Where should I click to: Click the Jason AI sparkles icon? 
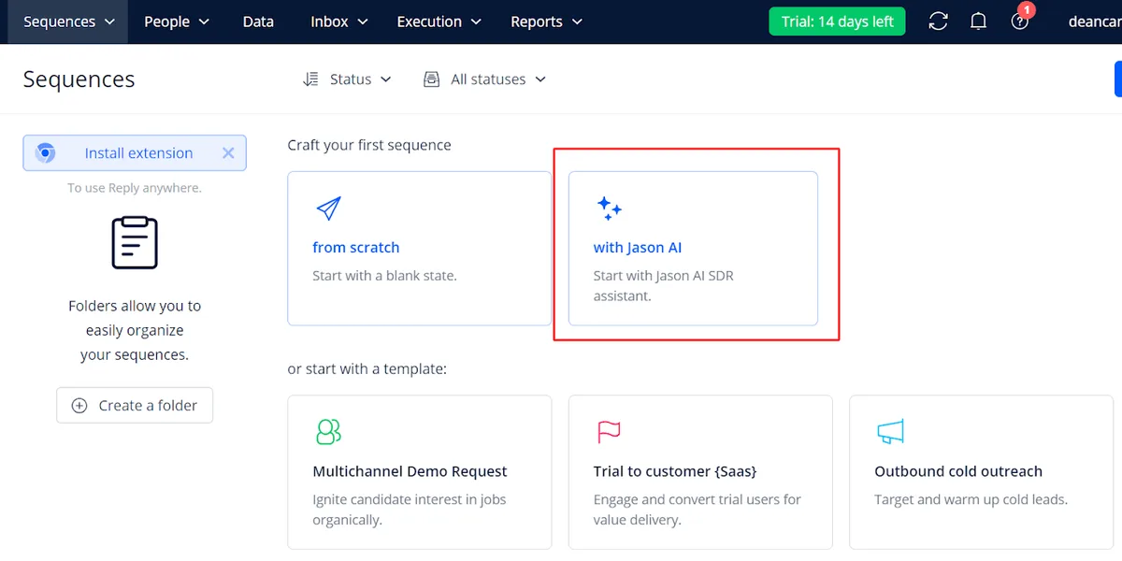pos(610,209)
